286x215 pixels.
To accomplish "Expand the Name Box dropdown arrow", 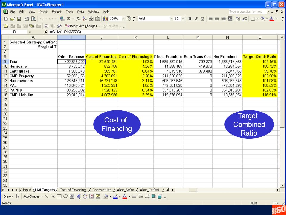I will 30,32.
